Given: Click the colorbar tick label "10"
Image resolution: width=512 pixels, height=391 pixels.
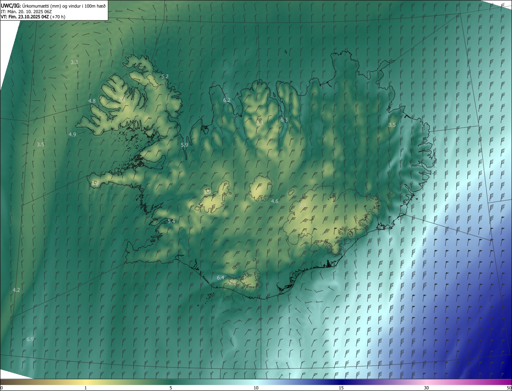Looking at the screenshot, I should click(256, 388).
